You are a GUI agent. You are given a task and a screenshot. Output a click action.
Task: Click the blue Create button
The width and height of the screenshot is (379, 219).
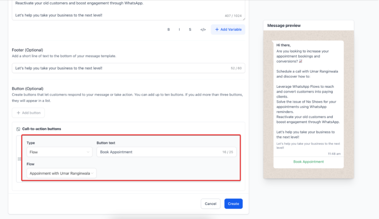point(233,204)
